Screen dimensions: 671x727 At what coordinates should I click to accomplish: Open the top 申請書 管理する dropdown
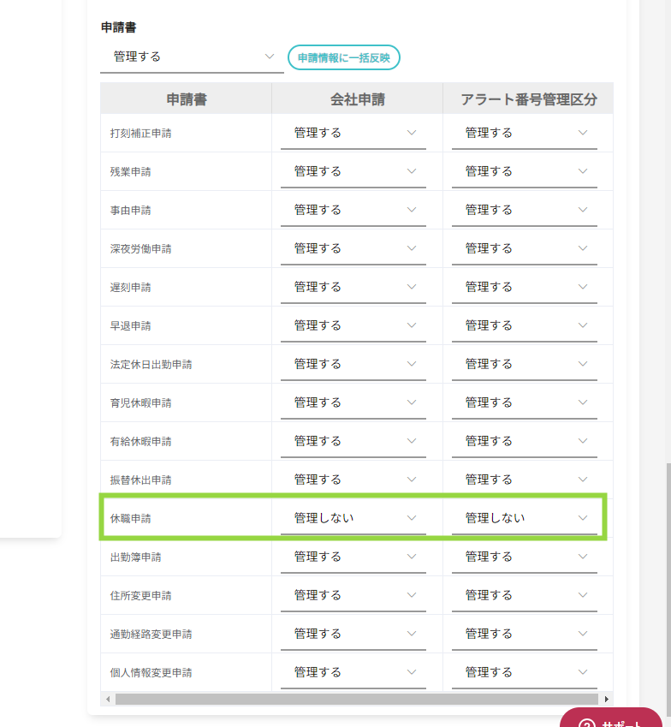192,57
